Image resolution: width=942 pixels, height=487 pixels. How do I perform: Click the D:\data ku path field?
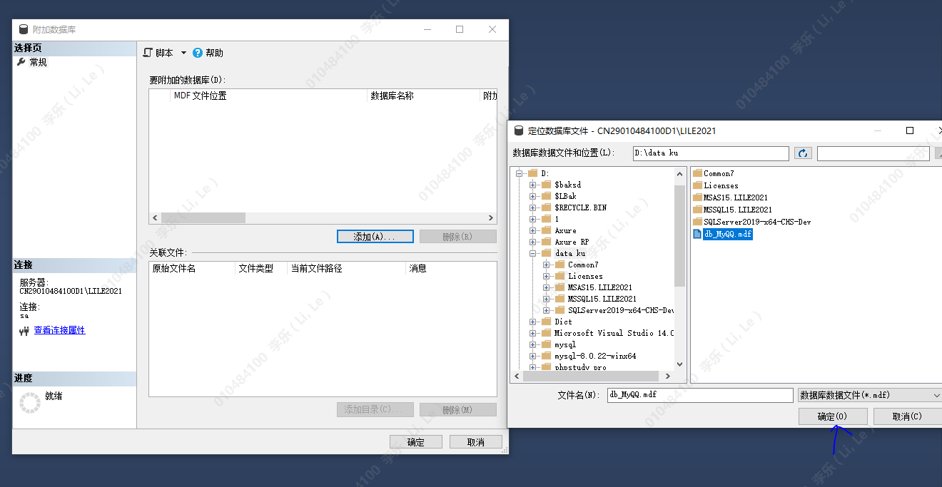[x=711, y=153]
